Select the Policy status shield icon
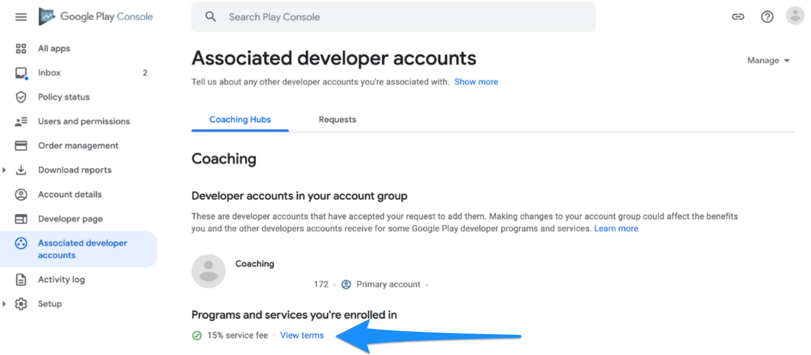Viewport: 811px width, 355px height. pos(21,97)
